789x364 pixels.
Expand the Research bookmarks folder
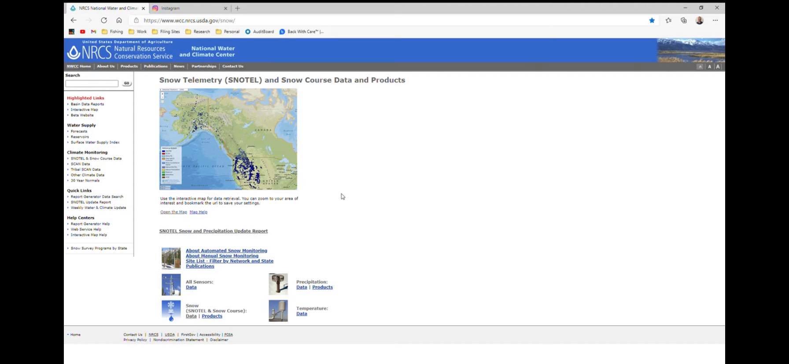coord(198,32)
